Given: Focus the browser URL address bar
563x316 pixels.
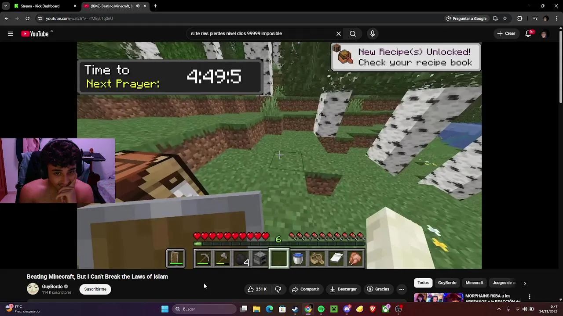Looking at the screenshot, I should [238, 18].
